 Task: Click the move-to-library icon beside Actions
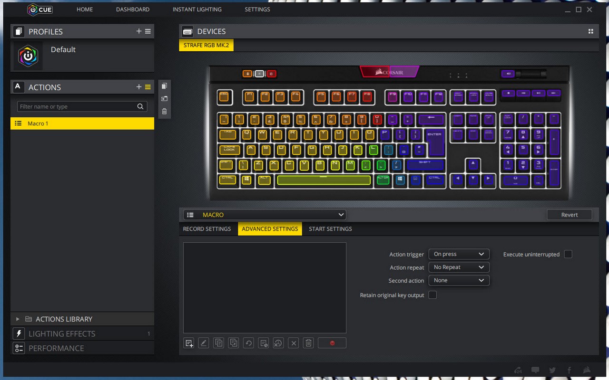[164, 99]
